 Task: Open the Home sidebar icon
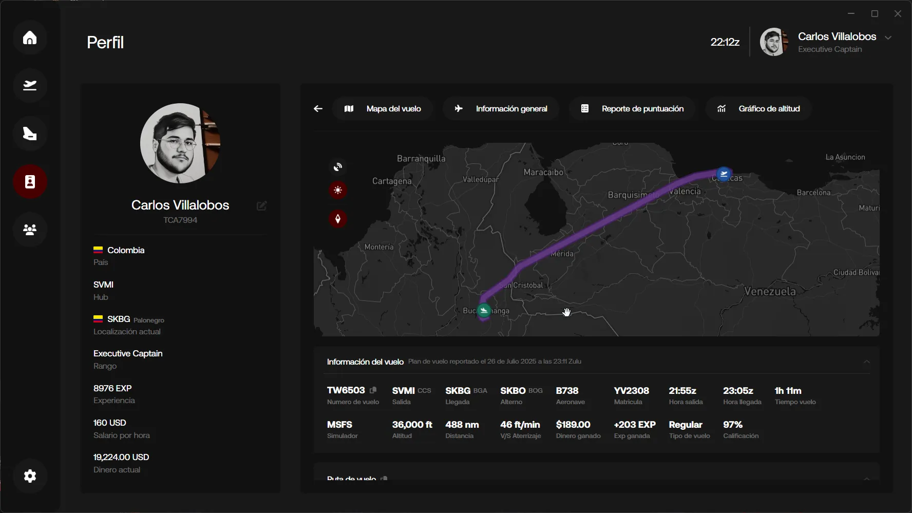30,37
